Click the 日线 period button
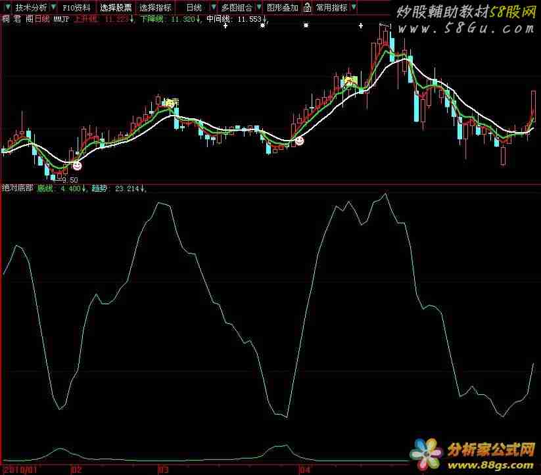Image resolution: width=541 pixels, height=475 pixels. click(194, 7)
